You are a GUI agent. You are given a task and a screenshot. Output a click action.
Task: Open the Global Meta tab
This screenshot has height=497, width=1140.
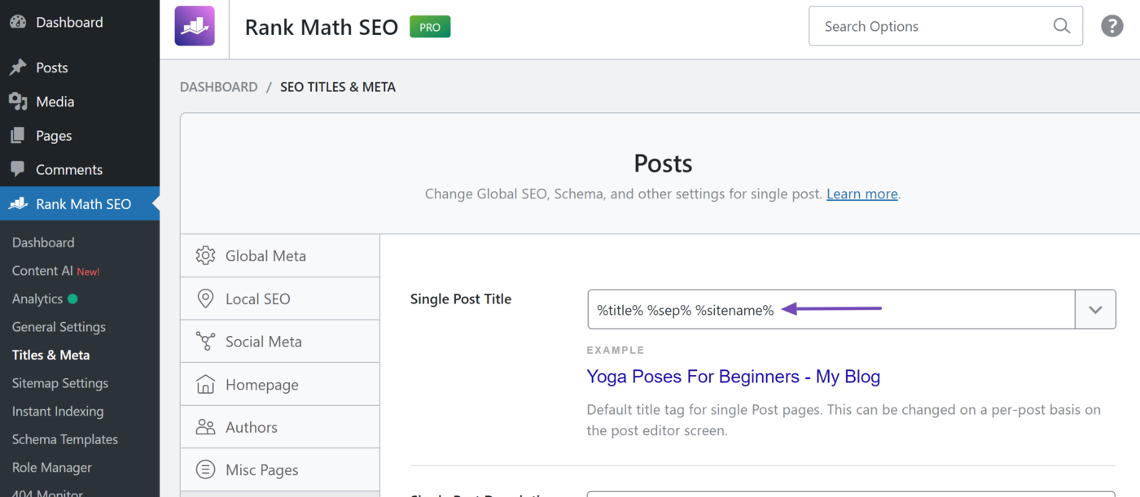(x=280, y=255)
